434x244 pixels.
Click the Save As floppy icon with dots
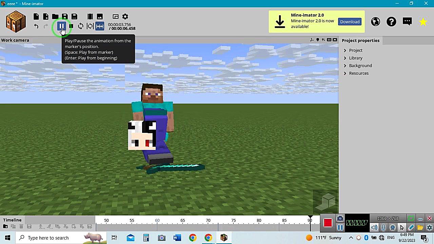tap(74, 17)
